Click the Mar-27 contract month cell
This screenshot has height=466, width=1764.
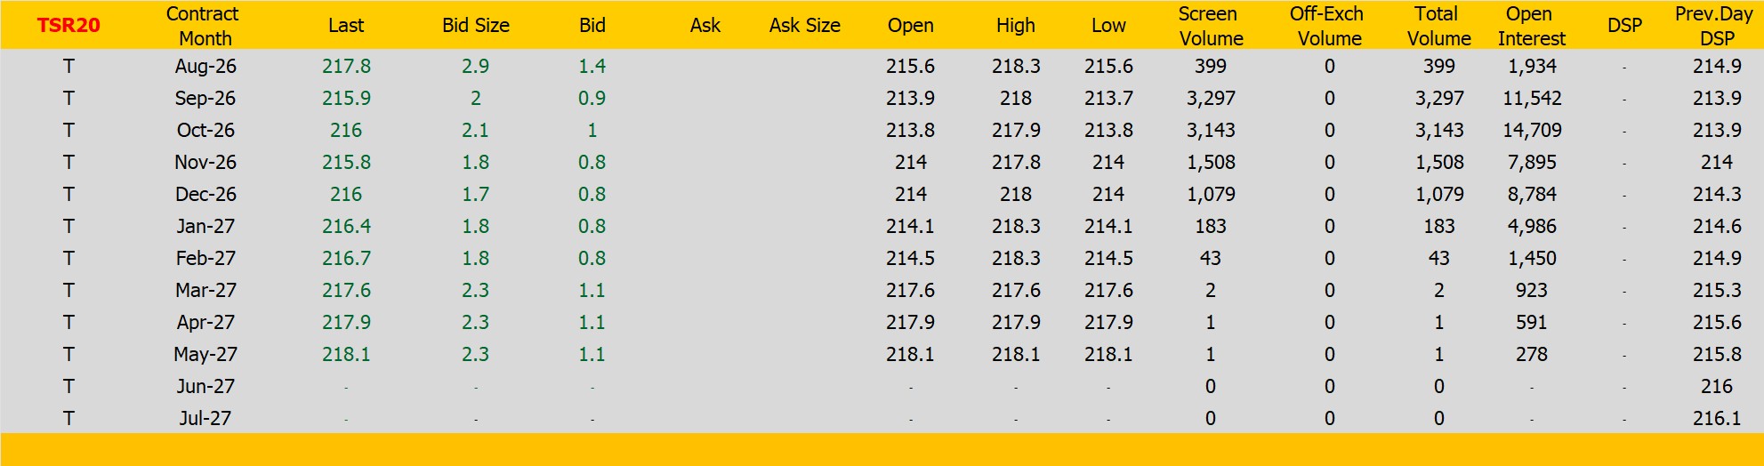point(205,291)
